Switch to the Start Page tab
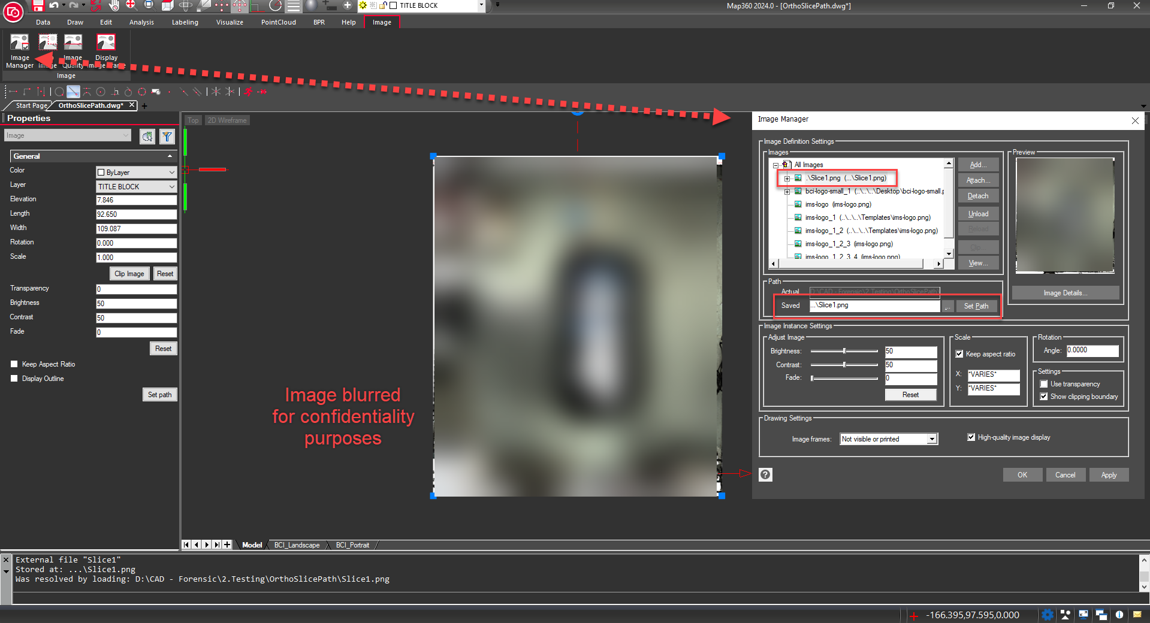This screenshot has height=623, width=1150. pyautogui.click(x=31, y=105)
